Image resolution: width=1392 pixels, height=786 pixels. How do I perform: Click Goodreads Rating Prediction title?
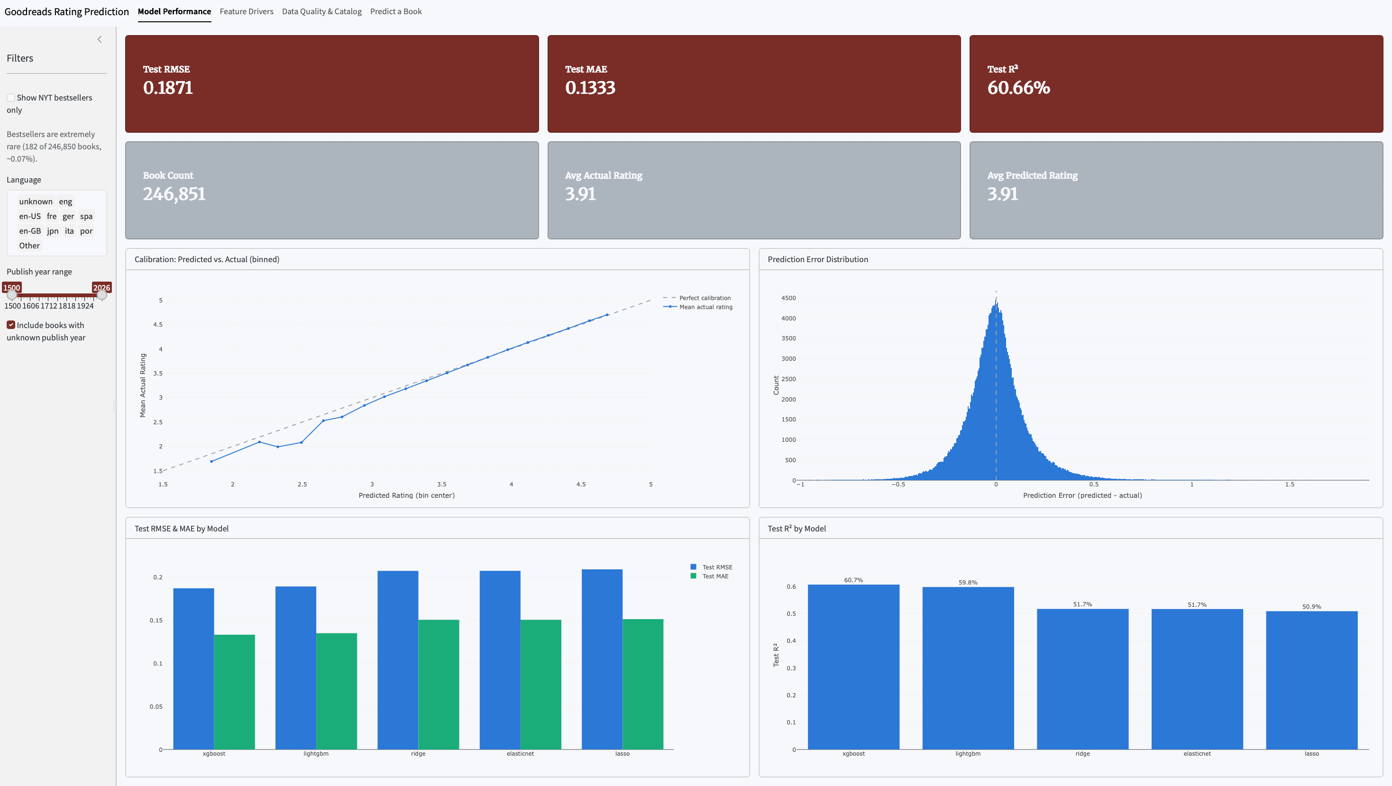tap(66, 11)
